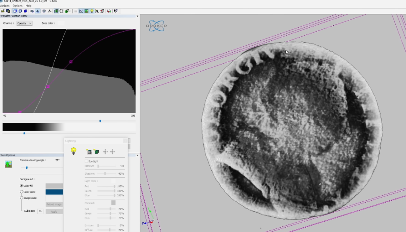Click the text annotation 'A' toolbar icon
The image size is (406, 232).
click(x=97, y=11)
